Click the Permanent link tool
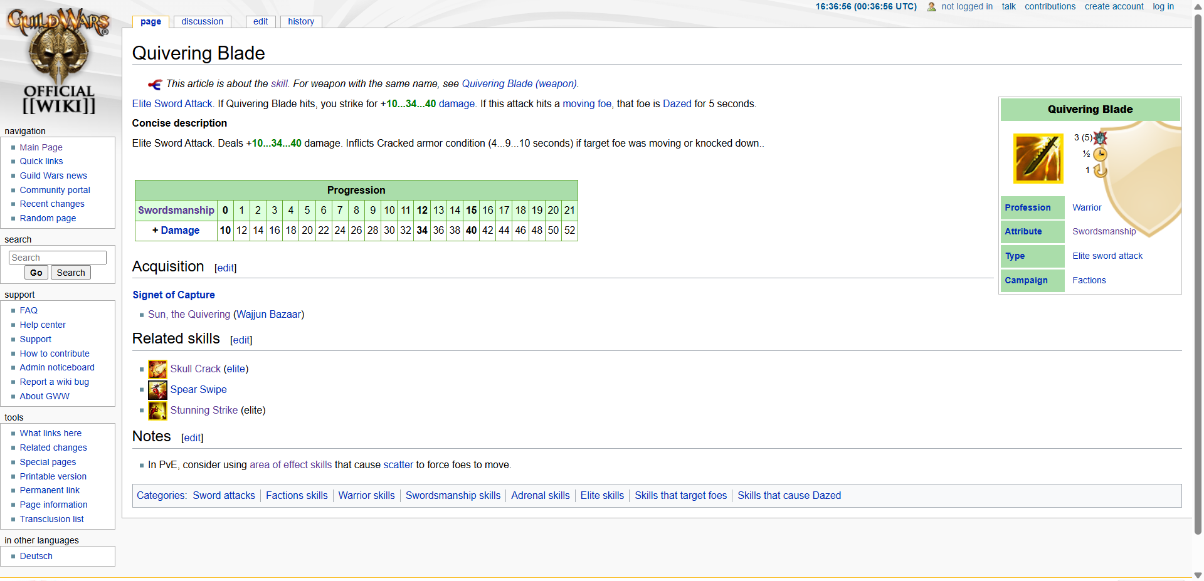 coord(50,490)
